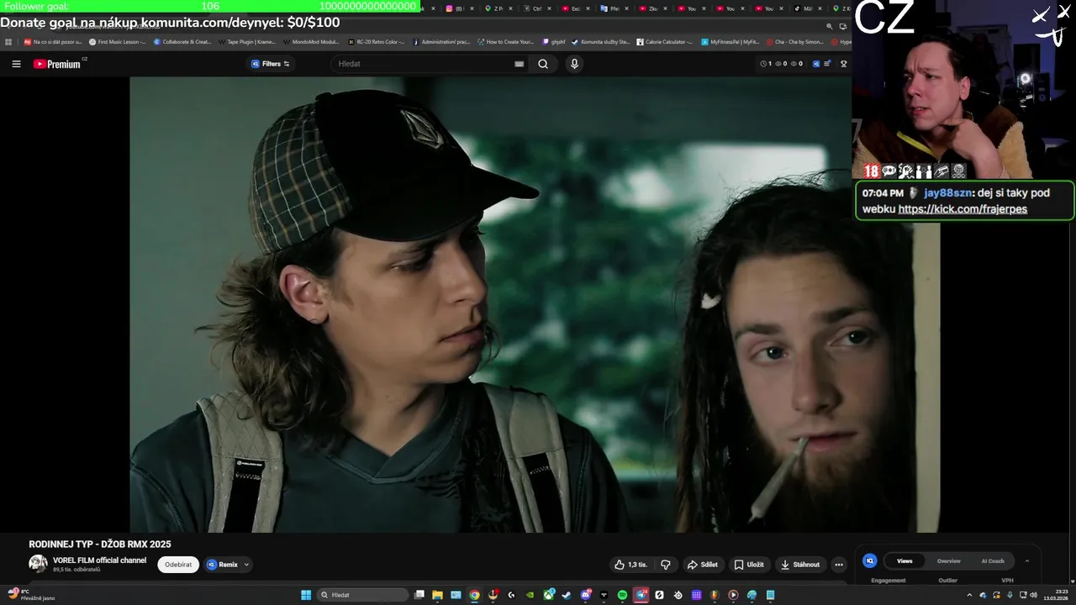Screen dimensions: 1076x605
Task: Open the Calorie Calculator bookmark
Action: 664,41
